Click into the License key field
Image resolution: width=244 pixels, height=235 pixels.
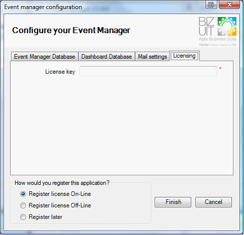click(x=148, y=71)
